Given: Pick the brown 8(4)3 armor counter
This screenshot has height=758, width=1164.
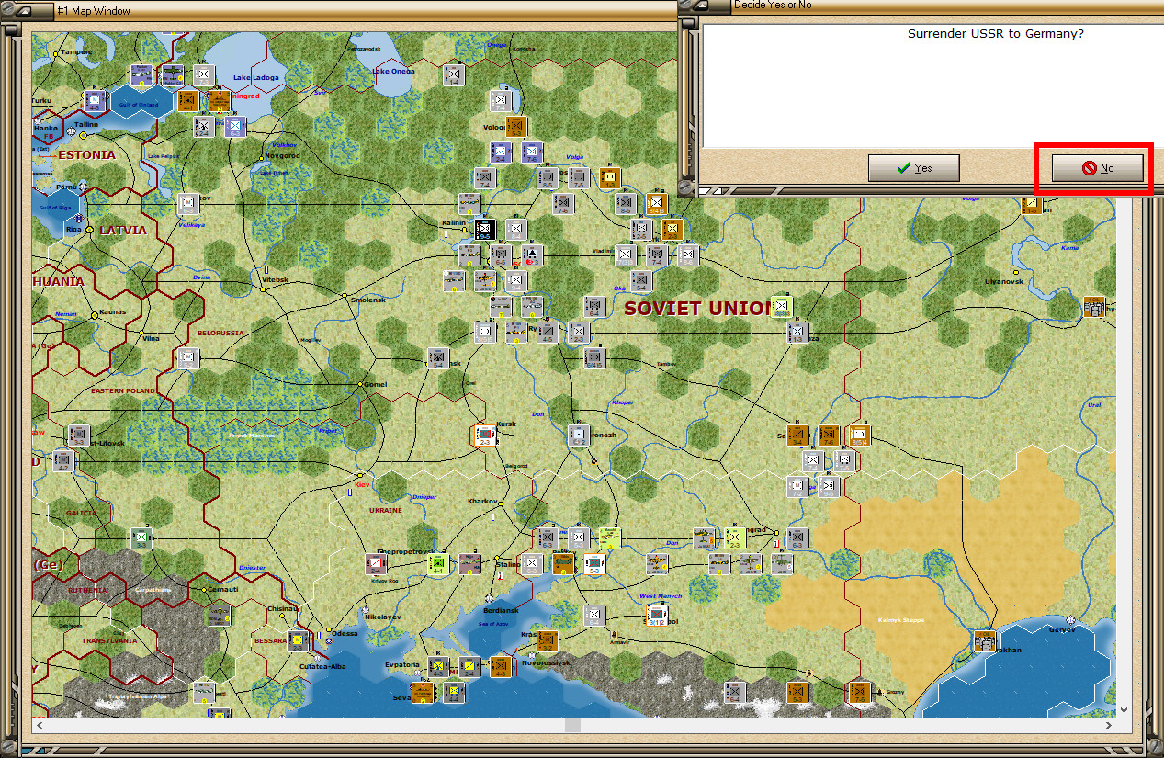Looking at the screenshot, I should [x=655, y=204].
